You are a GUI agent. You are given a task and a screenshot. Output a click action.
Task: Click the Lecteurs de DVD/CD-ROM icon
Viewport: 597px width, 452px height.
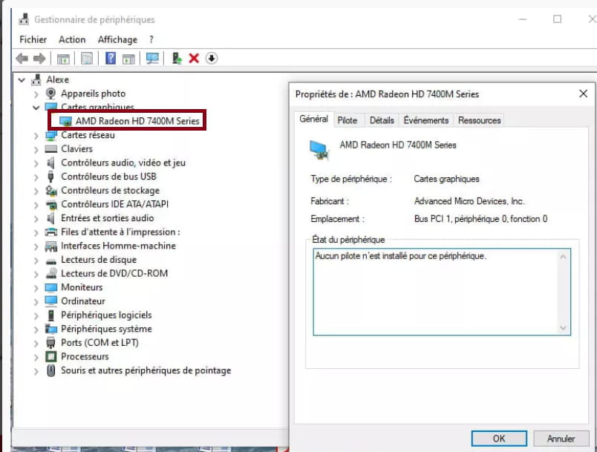[x=51, y=273]
